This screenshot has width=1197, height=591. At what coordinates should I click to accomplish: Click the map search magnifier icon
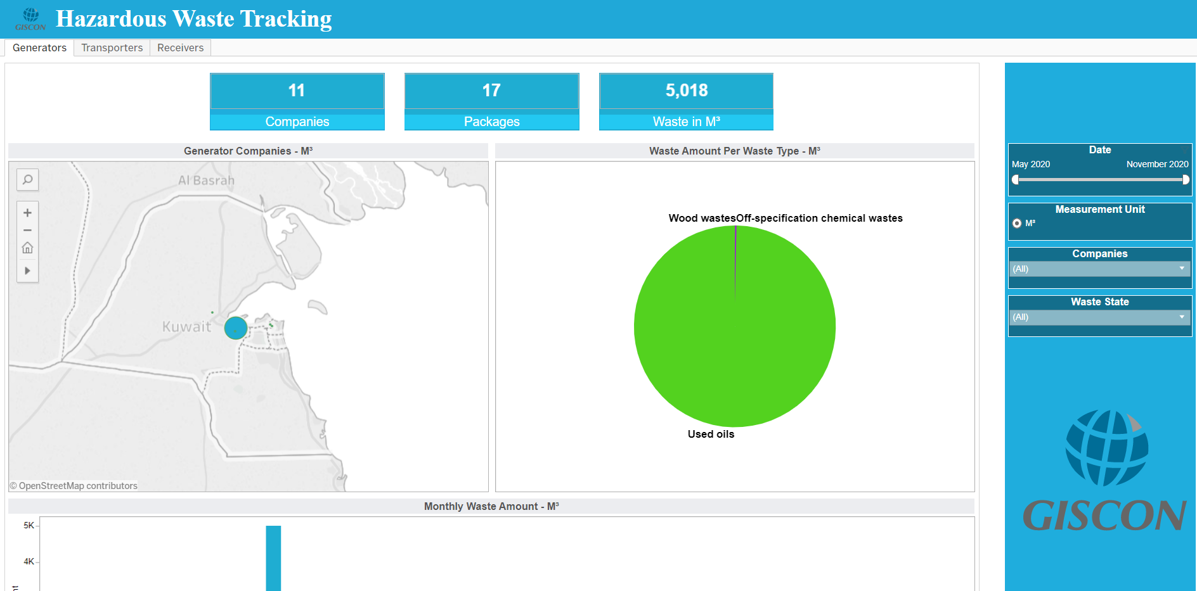[x=27, y=180]
